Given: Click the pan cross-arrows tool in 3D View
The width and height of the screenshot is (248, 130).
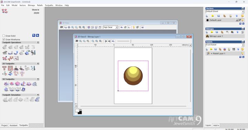Looking at the screenshot, I should point(69,27).
